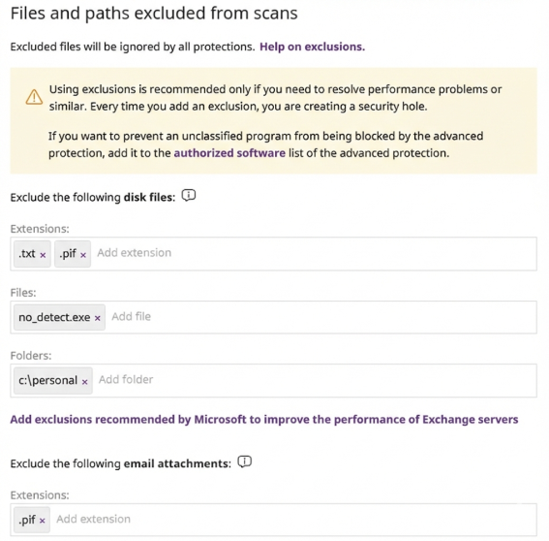Open info tooltip next to email attachments
Screen dimensions: 549x541
tap(244, 461)
